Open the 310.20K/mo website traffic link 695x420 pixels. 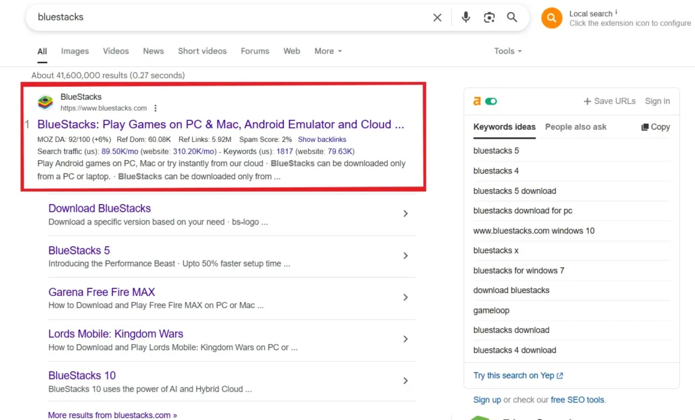point(193,151)
